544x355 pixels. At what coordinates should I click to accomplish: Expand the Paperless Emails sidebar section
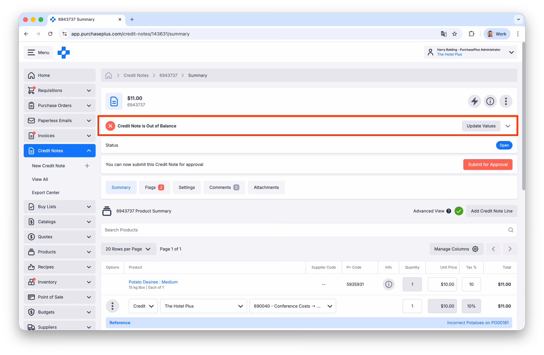pos(60,121)
